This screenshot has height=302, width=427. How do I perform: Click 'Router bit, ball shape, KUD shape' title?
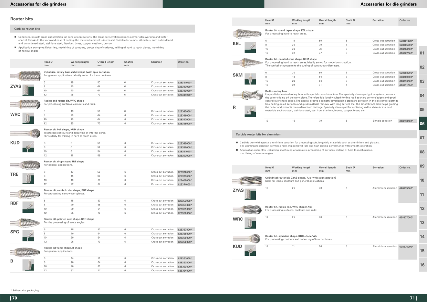coord(64,130)
